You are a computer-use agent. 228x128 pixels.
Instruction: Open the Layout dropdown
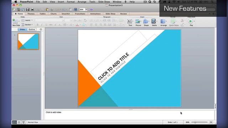point(27,20)
